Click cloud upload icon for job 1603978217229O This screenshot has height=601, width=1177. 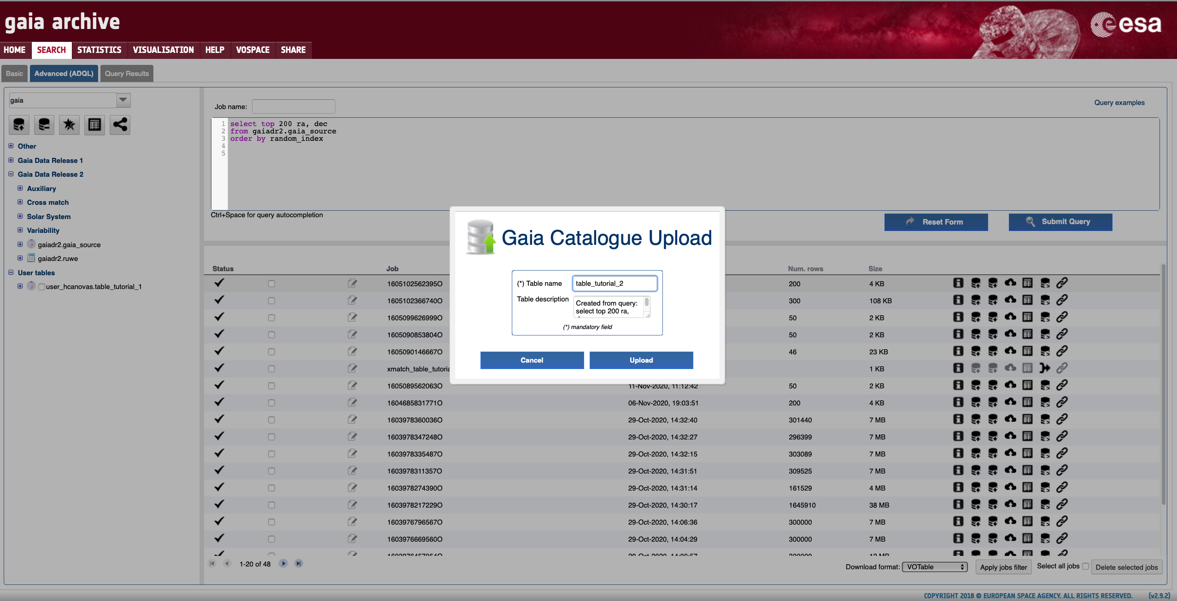pyautogui.click(x=1010, y=504)
